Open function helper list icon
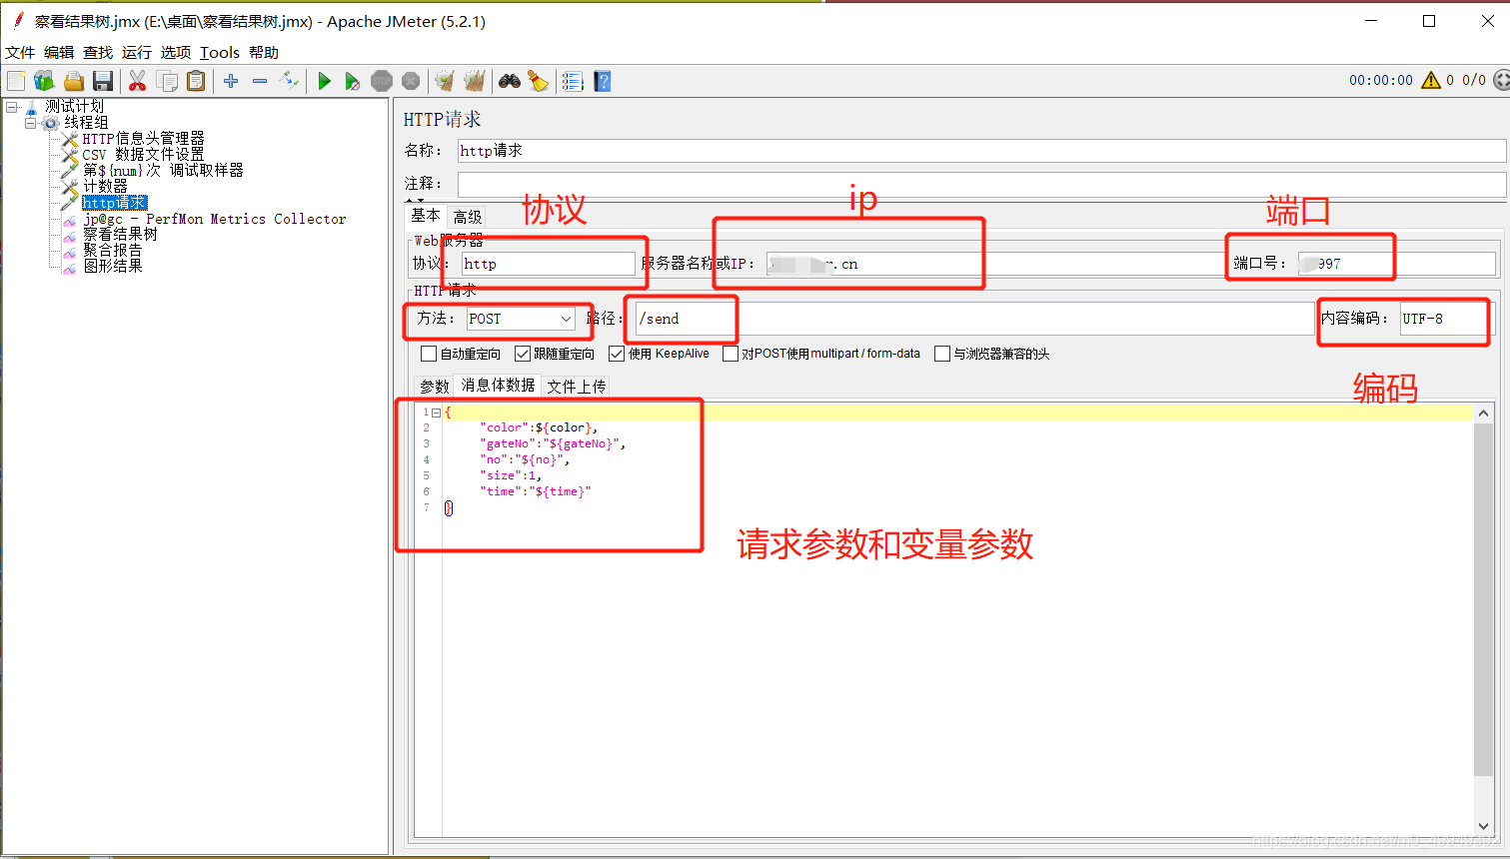Image resolution: width=1510 pixels, height=859 pixels. [573, 81]
